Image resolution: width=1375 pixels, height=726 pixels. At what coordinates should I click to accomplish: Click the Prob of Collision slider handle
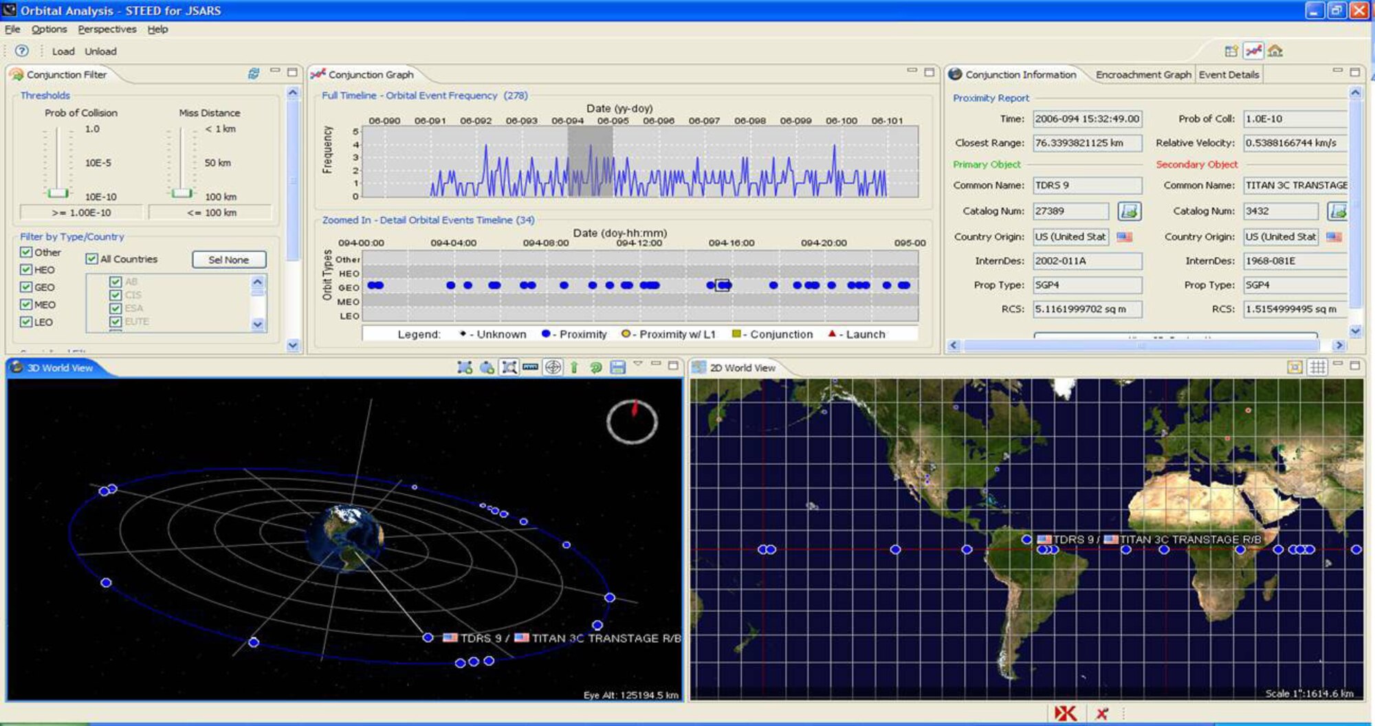click(x=58, y=192)
